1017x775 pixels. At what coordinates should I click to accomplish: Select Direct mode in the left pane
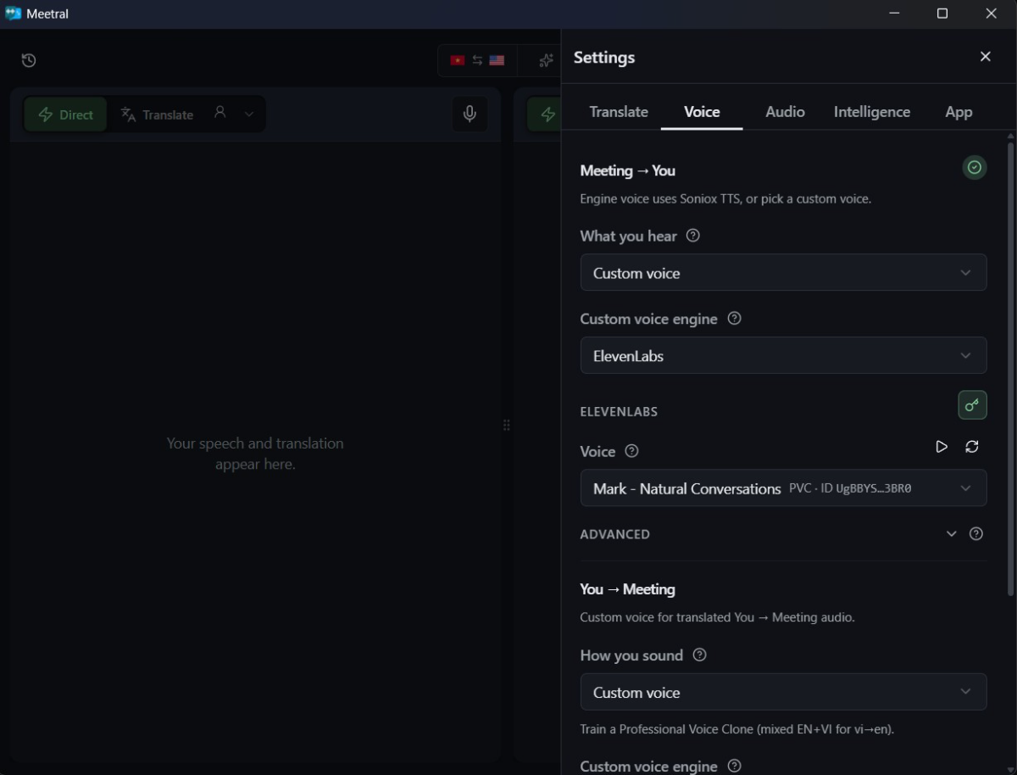click(65, 114)
